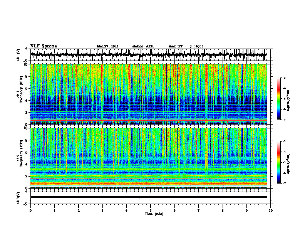This screenshot has width=305, height=236.
Task: Click the "8" kHz tick on ch.1 frequency axis
Action: [27, 76]
